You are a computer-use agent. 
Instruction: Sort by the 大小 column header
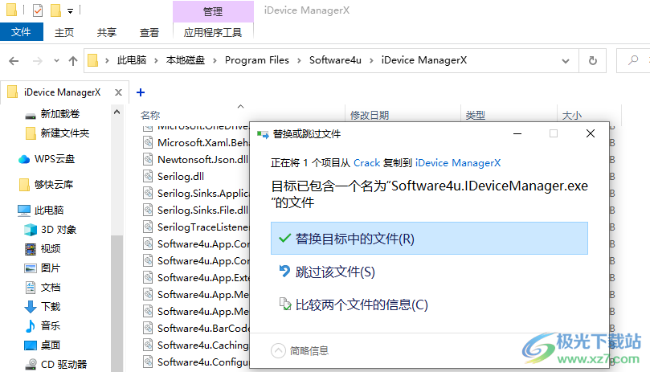[x=571, y=115]
